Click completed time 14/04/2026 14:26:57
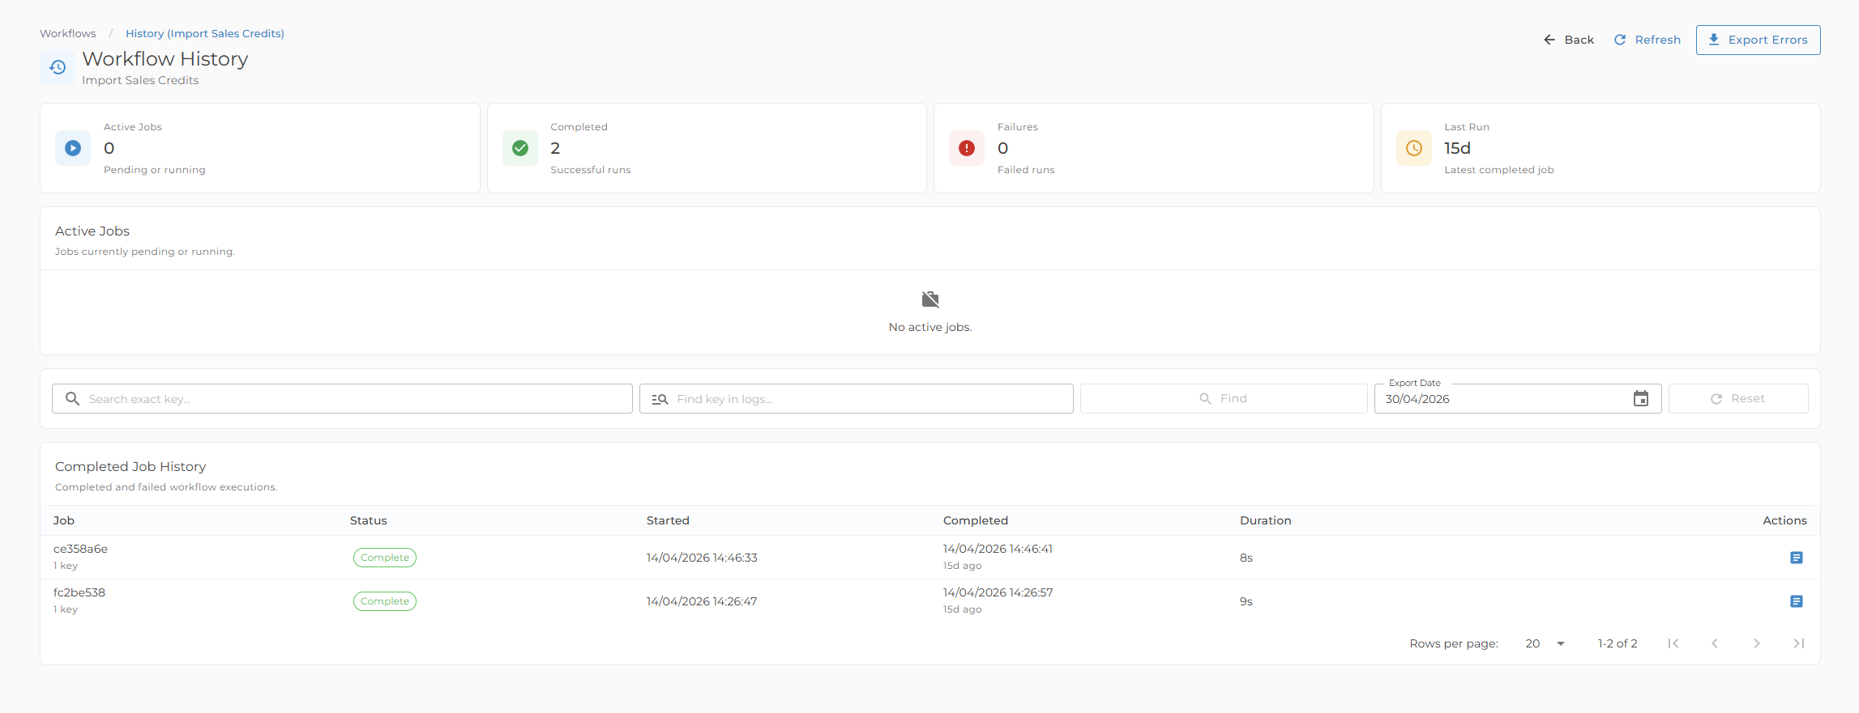This screenshot has height=713, width=1859. 998,592
